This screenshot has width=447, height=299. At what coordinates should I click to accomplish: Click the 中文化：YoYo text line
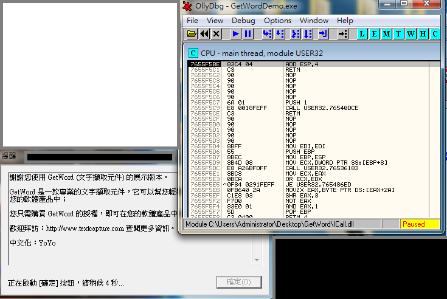33,243
